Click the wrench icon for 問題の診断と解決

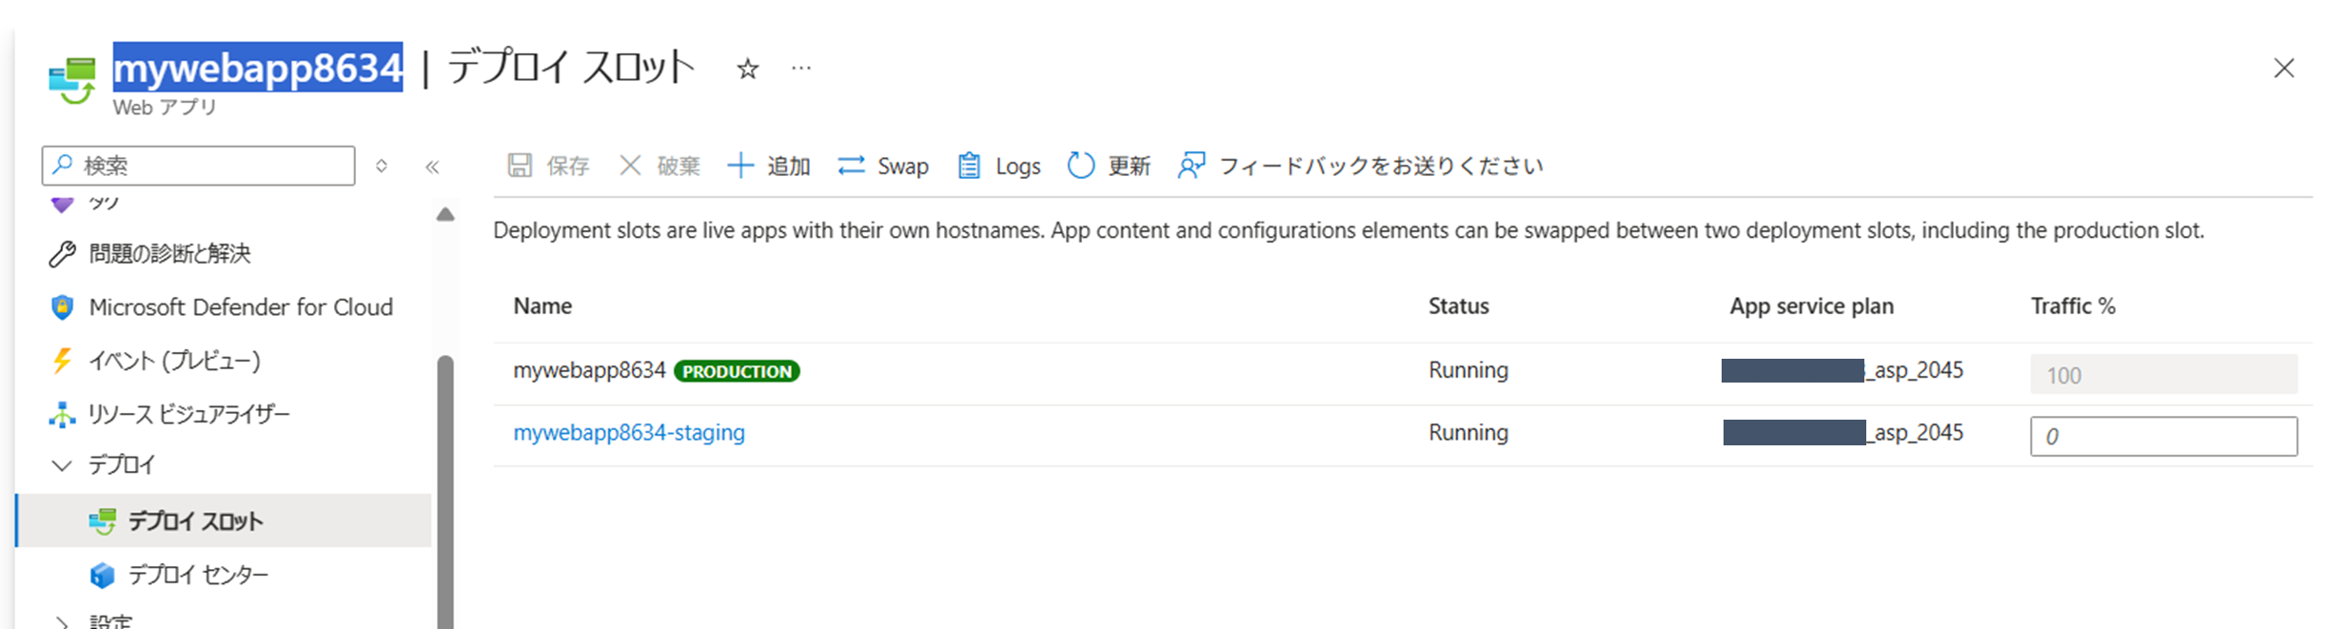coord(62,253)
